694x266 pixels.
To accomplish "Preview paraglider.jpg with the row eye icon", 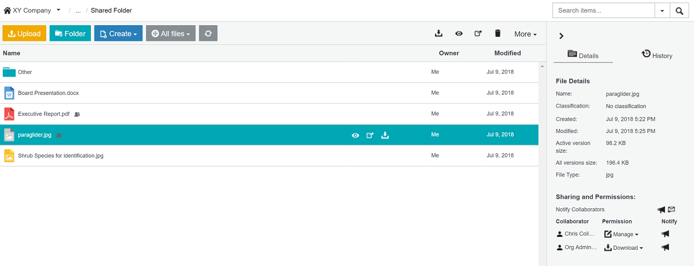I will (356, 135).
